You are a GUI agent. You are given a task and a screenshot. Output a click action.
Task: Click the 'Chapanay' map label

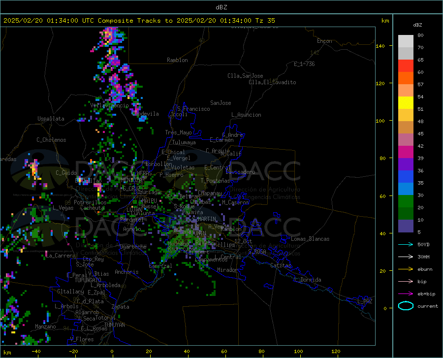click(210, 193)
